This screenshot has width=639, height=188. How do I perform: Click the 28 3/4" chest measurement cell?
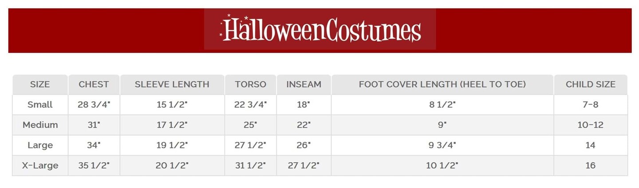(x=94, y=105)
